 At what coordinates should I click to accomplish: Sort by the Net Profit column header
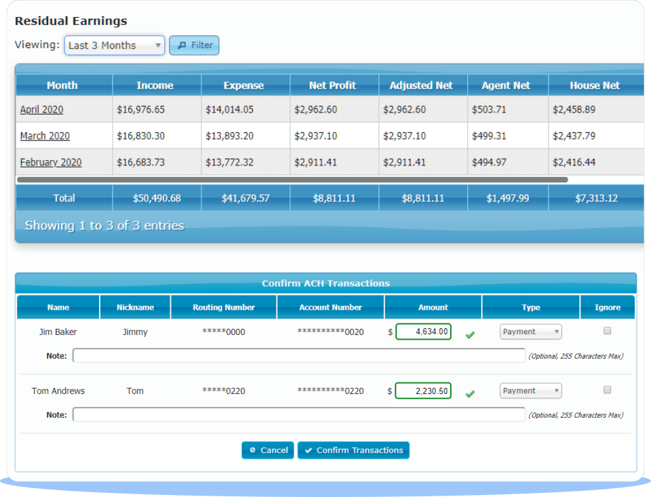click(334, 85)
